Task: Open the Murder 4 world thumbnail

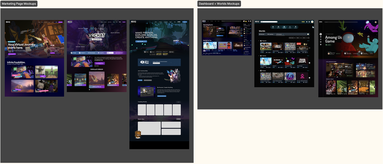Action: click(x=278, y=61)
